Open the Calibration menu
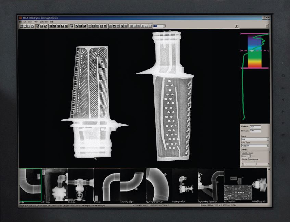The height and width of the screenshot is (222, 290). pyautogui.click(x=44, y=22)
